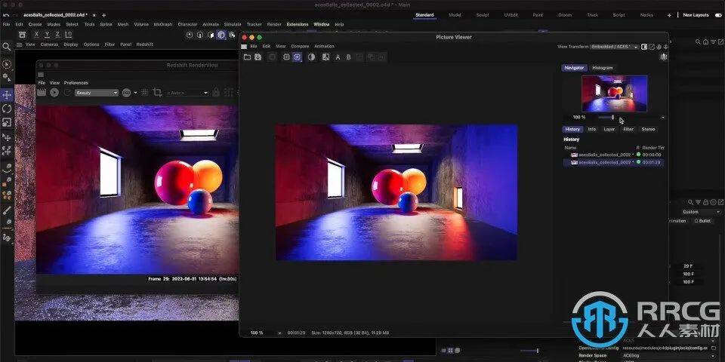The height and width of the screenshot is (362, 725).
Task: Click the navigator thumbnail preview
Action: pos(614,94)
